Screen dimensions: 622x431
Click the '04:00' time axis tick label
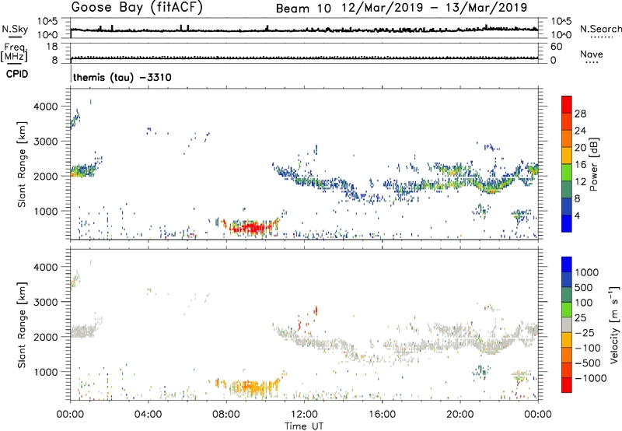148,415
